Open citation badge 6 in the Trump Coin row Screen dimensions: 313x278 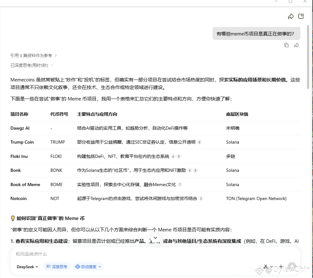[199, 142]
